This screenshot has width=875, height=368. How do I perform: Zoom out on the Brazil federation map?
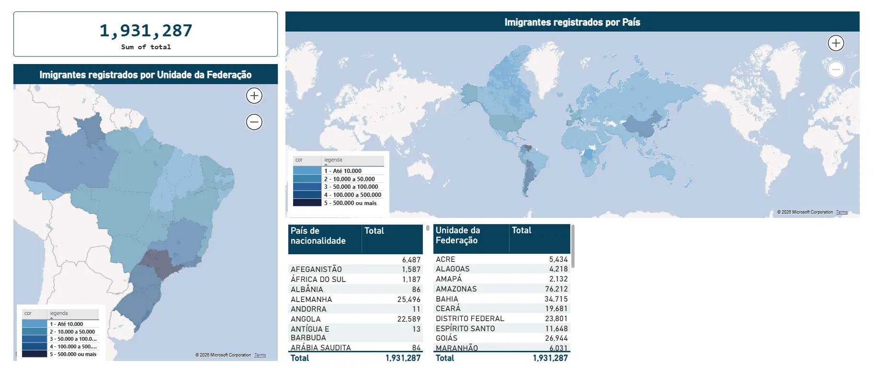coord(254,122)
